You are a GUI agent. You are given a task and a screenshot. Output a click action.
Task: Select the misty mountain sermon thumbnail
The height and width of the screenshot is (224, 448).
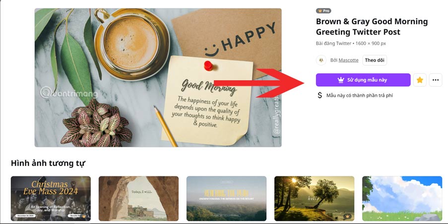226,199
